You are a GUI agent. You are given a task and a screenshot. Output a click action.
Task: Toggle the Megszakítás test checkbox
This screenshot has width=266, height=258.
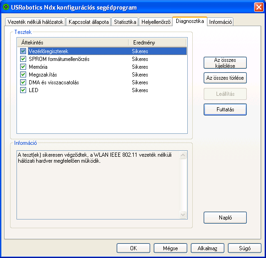pos(23,75)
